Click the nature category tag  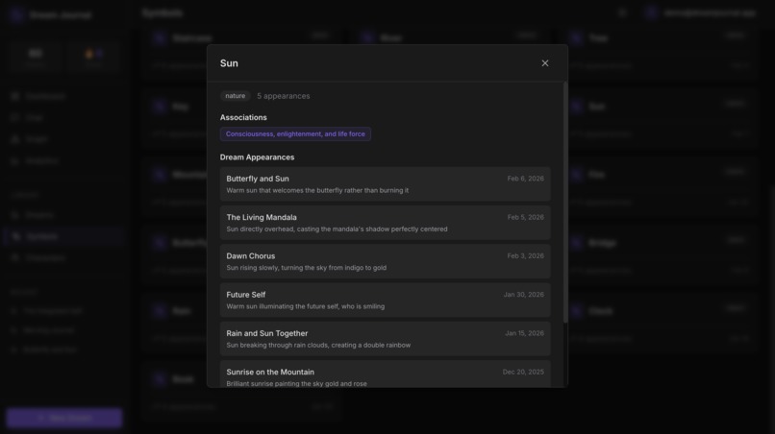(x=236, y=96)
